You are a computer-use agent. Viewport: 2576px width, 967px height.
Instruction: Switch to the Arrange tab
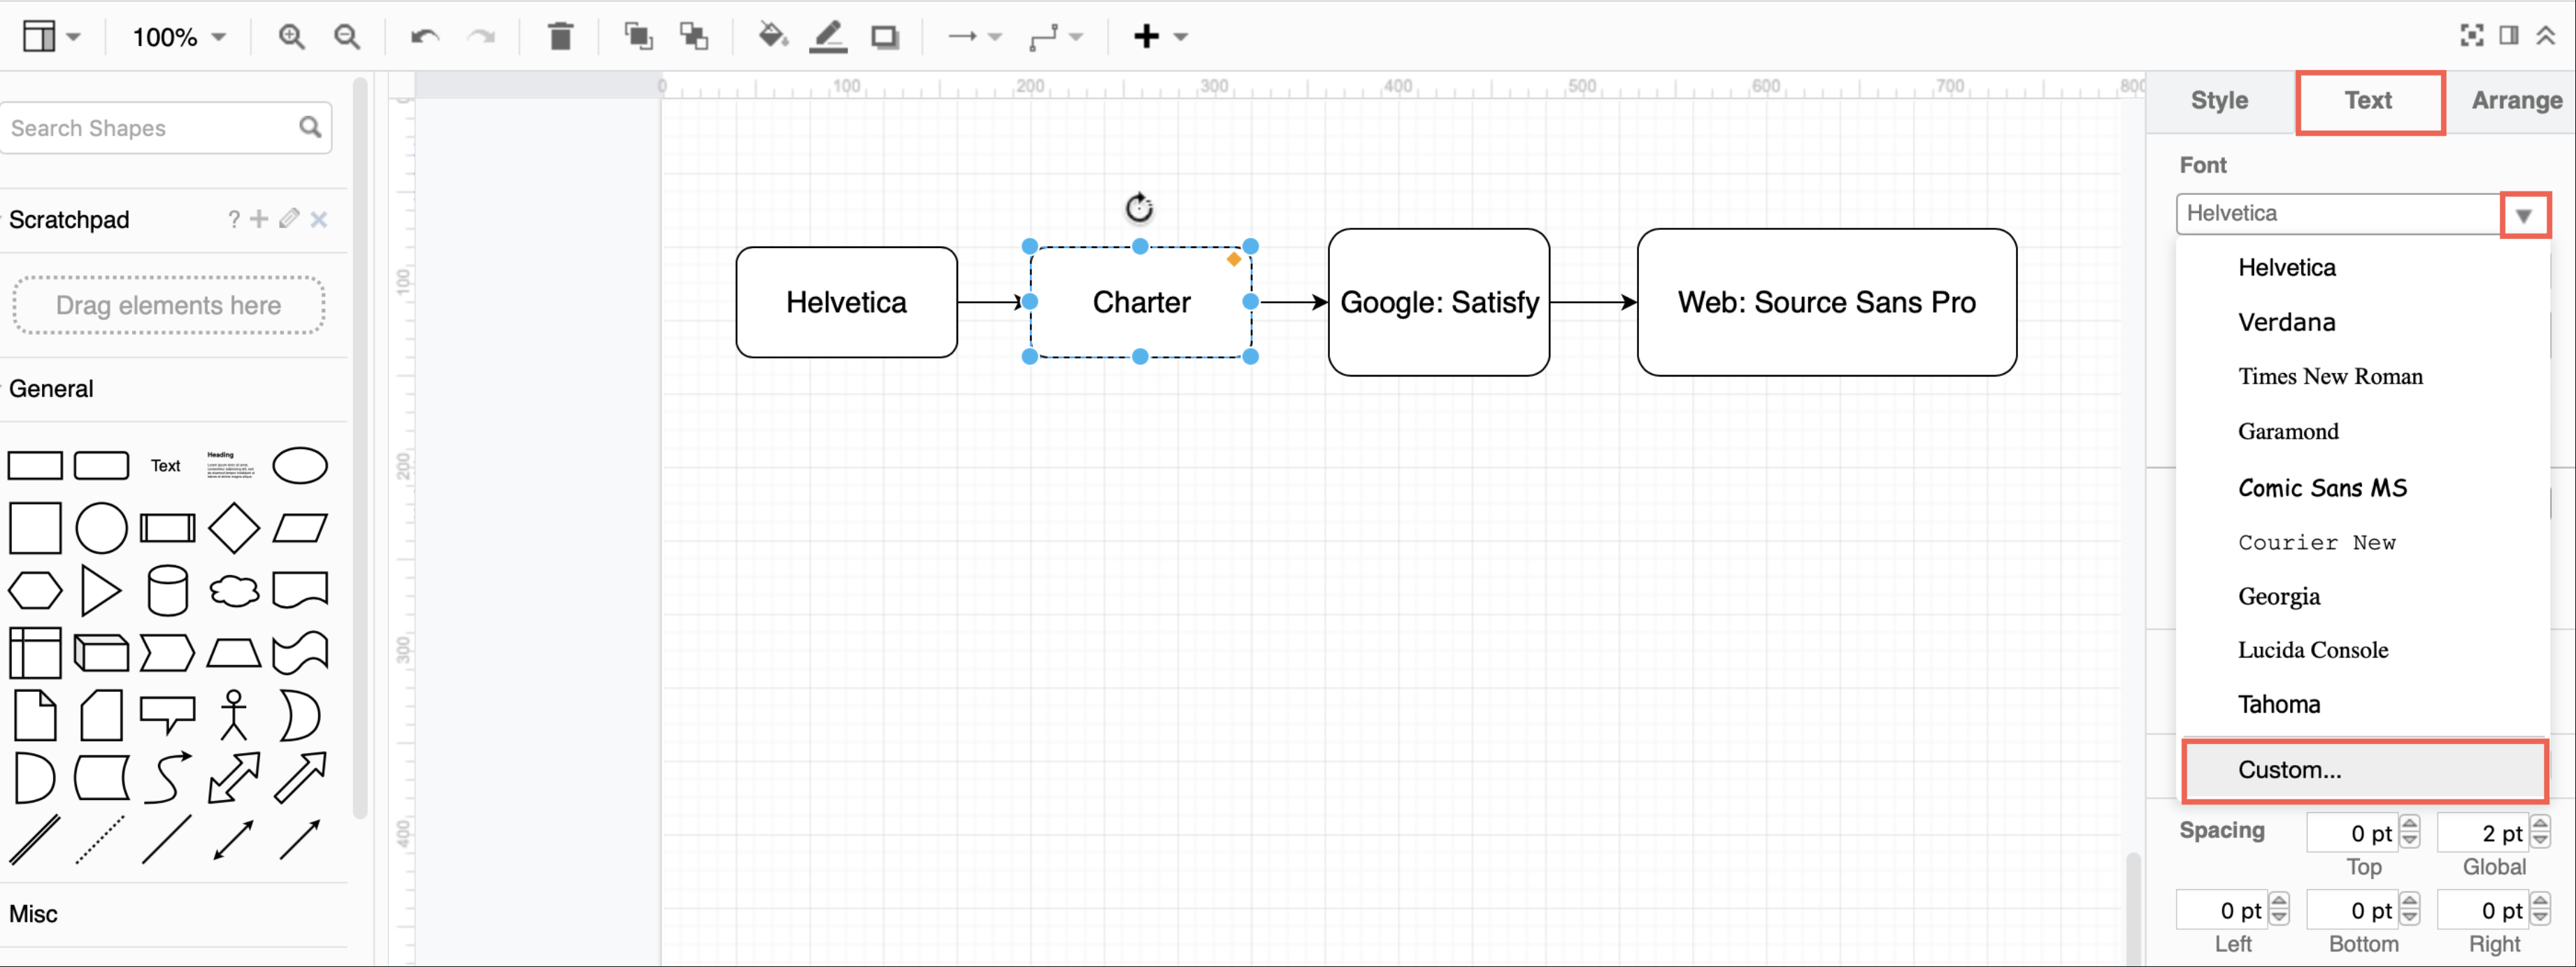pyautogui.click(x=2516, y=100)
